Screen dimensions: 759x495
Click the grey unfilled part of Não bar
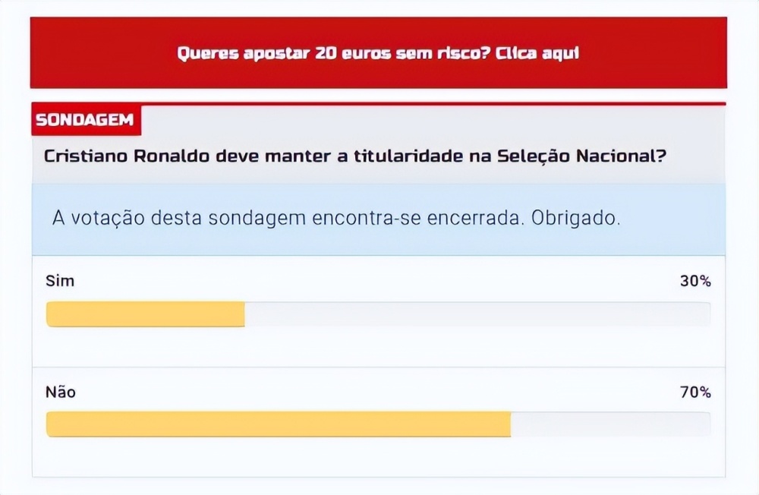click(x=611, y=424)
